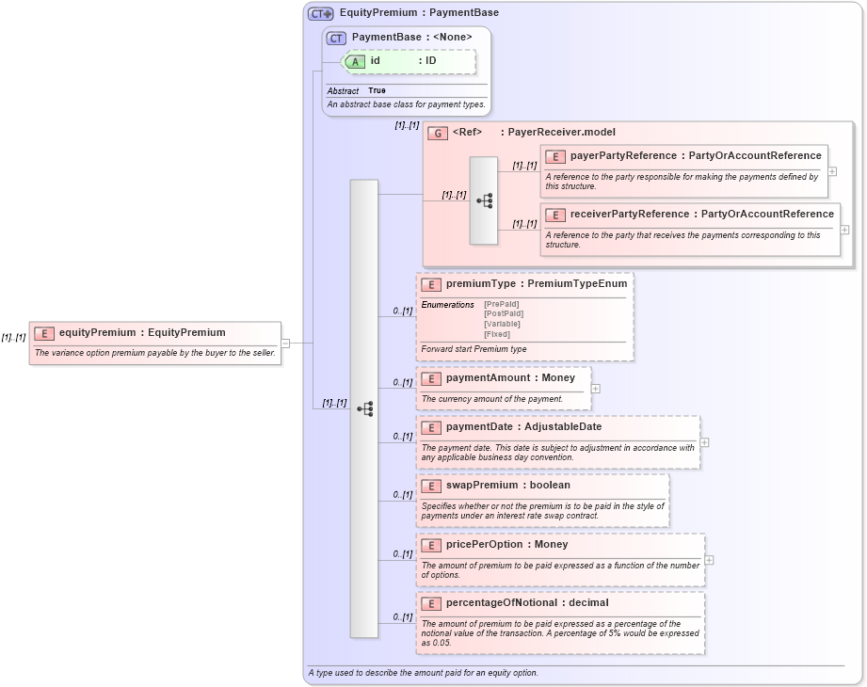Select the EquityPremium : PaymentBase header text
867x687 pixels.
tap(419, 13)
